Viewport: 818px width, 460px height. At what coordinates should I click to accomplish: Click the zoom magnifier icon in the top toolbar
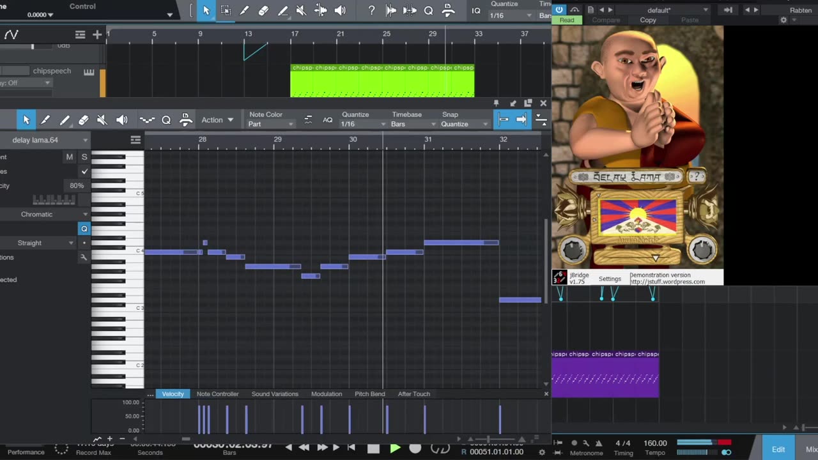point(428,10)
